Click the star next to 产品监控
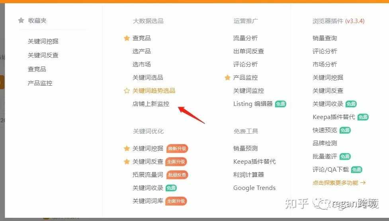Screen dimensions: 389x221 point(227,78)
